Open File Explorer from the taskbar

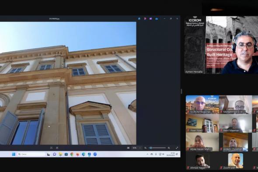click(x=60, y=154)
